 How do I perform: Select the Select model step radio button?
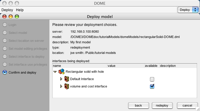pyautogui.click(x=5, y=33)
